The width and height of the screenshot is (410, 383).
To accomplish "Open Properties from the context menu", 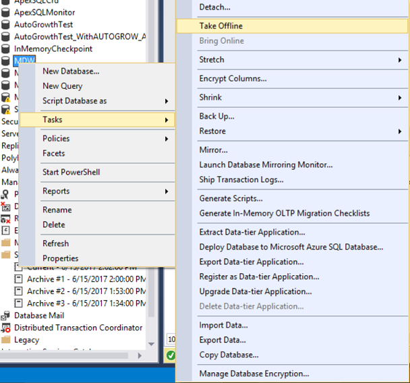I will click(60, 258).
